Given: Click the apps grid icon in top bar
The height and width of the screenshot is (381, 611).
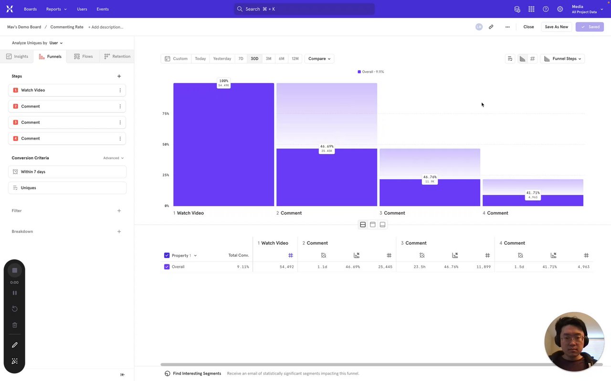Looking at the screenshot, I should (531, 9).
